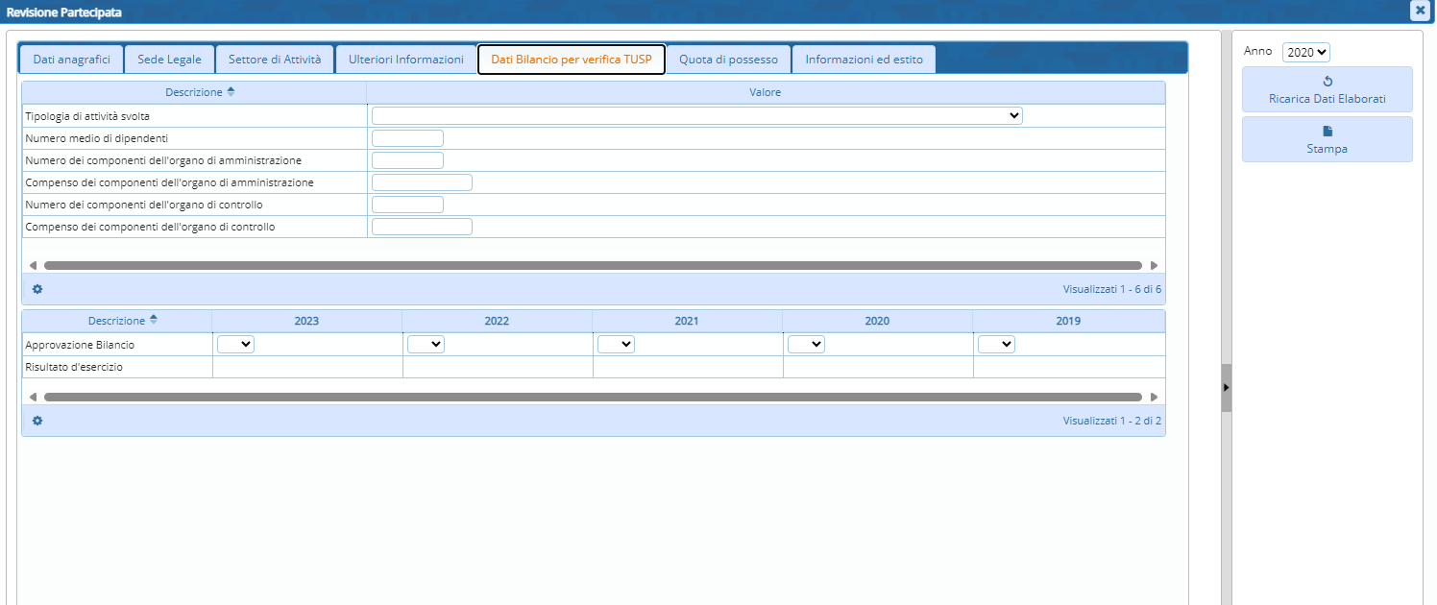Close the Revisione Partecipata window
Screen dimensions: 1437x605
pyautogui.click(x=1419, y=11)
